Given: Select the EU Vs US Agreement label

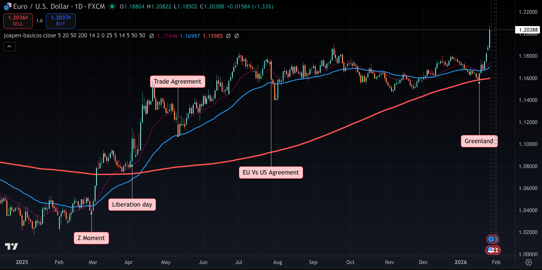Looking at the screenshot, I should 271,173.
